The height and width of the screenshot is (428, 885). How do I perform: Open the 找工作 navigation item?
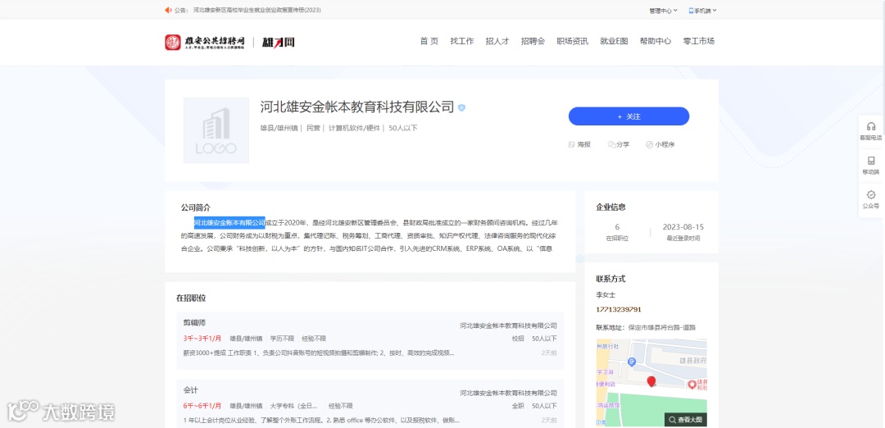tap(461, 41)
